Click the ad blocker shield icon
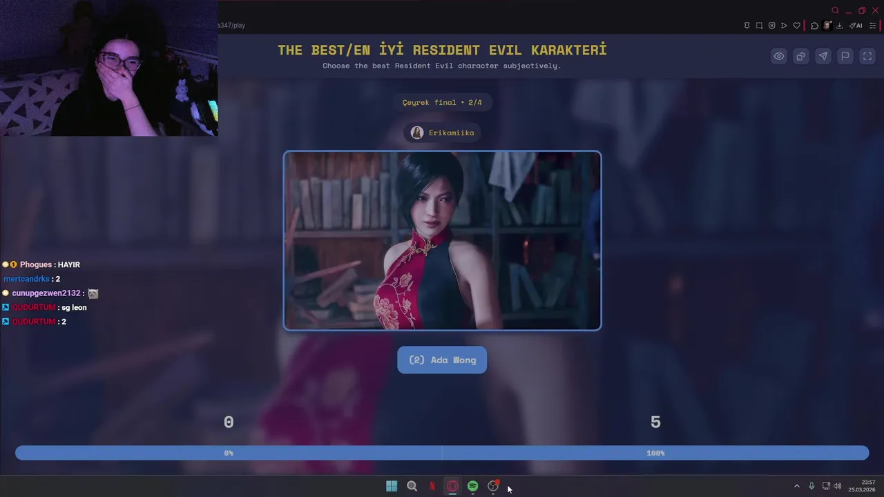This screenshot has height=497, width=884. tap(771, 26)
